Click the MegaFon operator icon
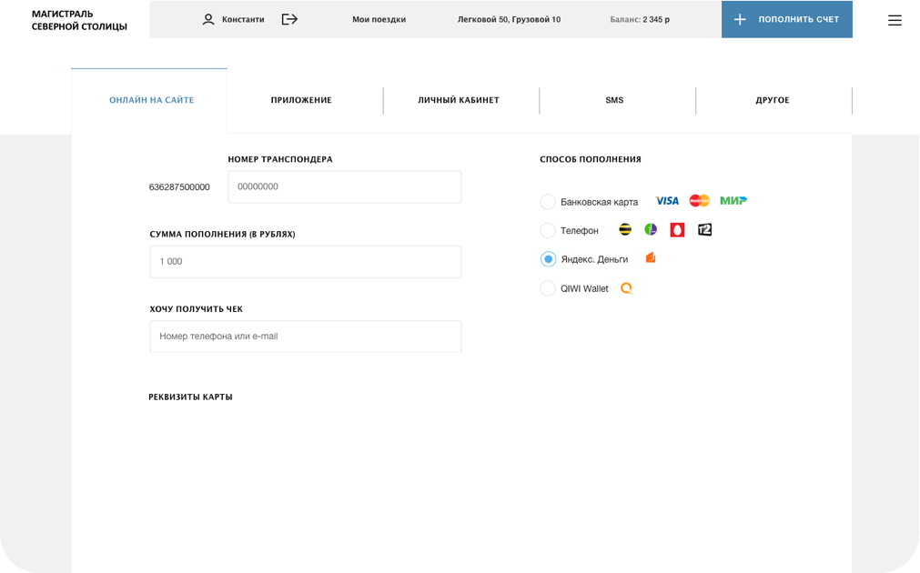The height and width of the screenshot is (573, 920). pyautogui.click(x=651, y=230)
